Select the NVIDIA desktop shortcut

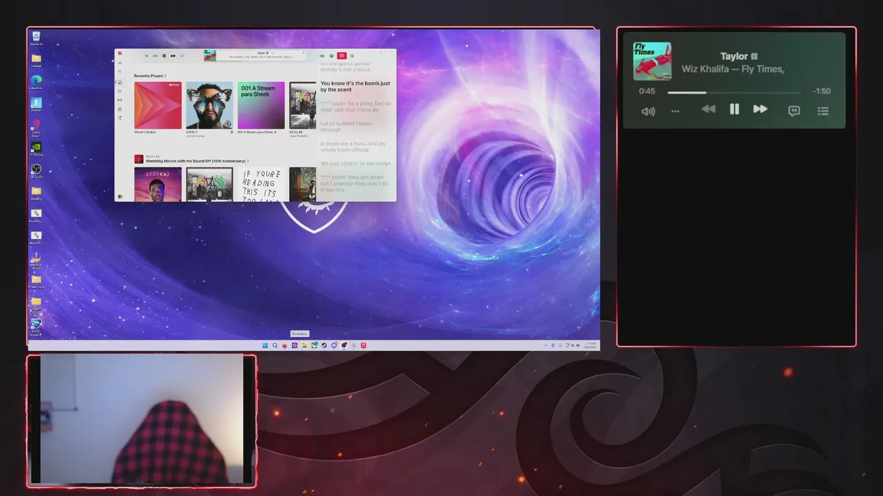(x=36, y=148)
